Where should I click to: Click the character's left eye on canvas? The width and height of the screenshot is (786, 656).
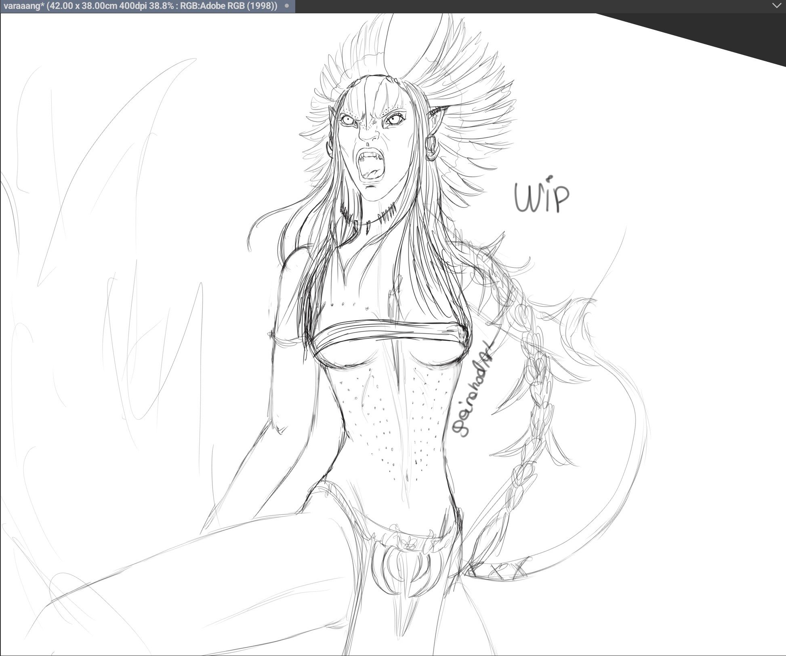pos(347,120)
